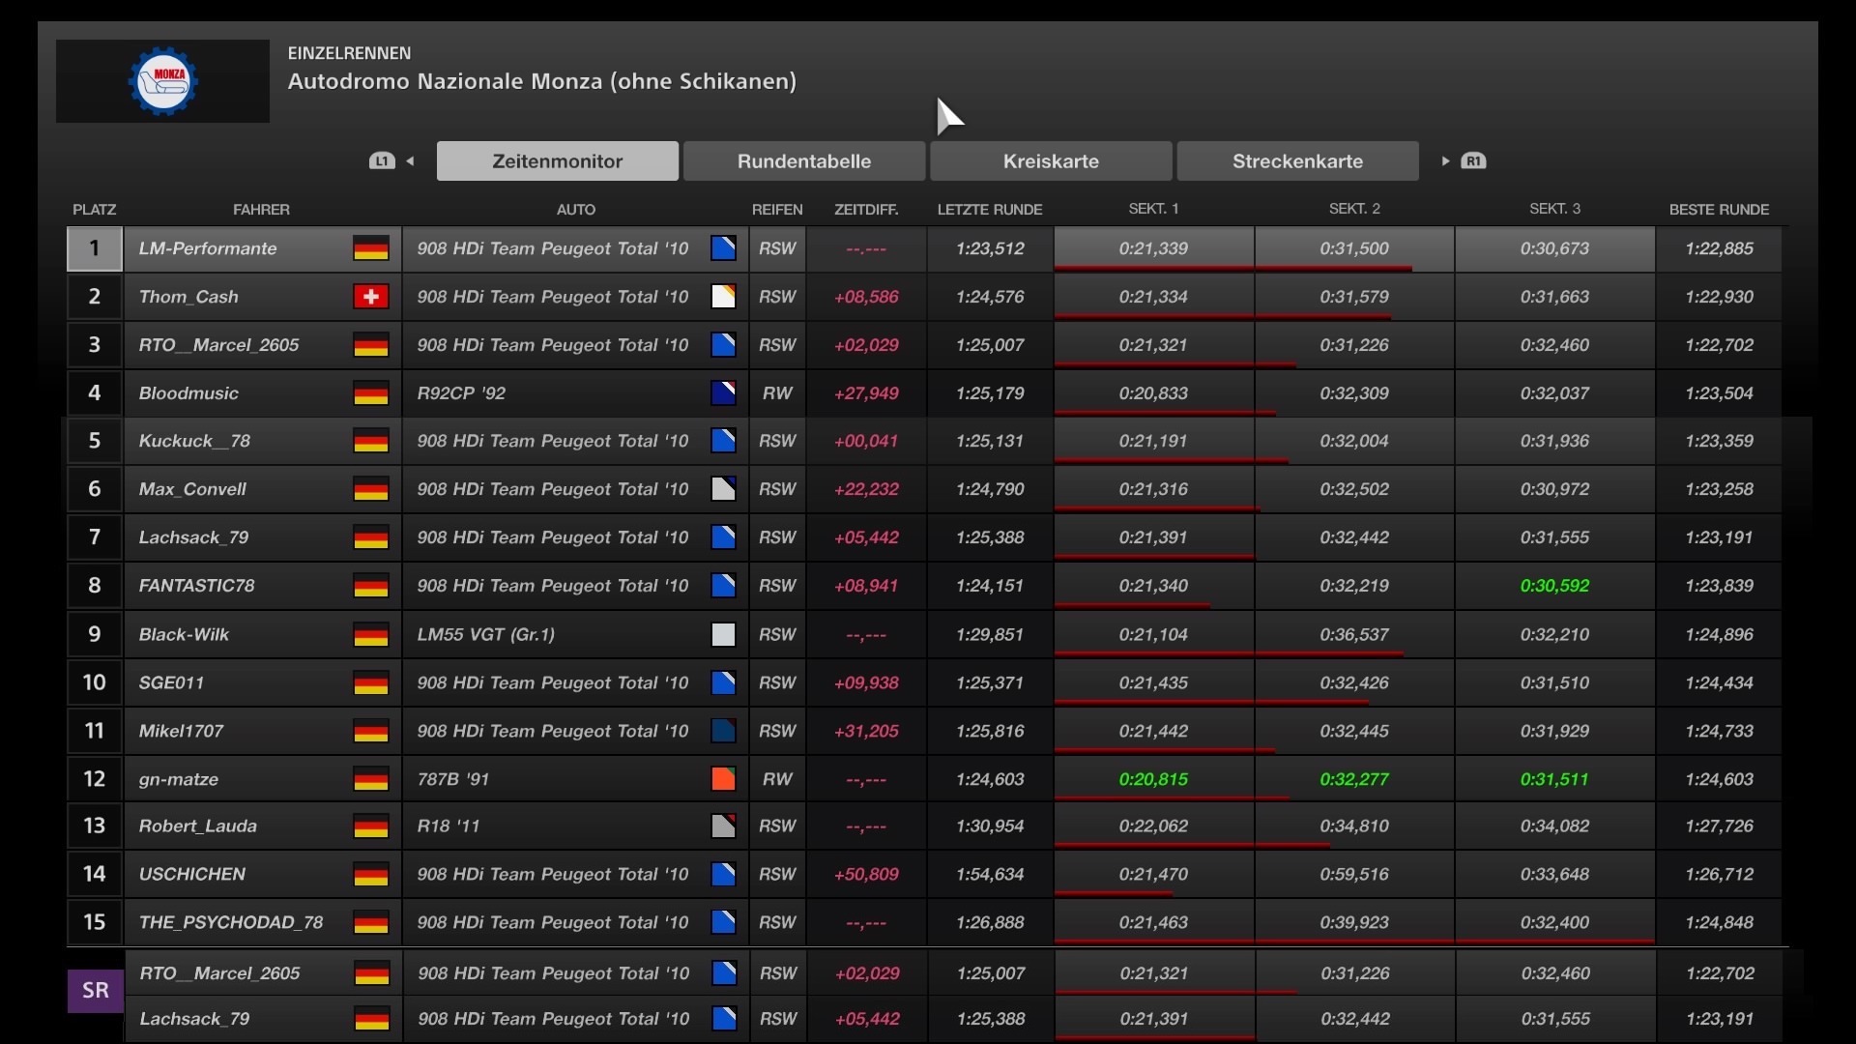The height and width of the screenshot is (1044, 1856).
Task: Switch to the Rundentabelle tab
Action: tap(803, 161)
